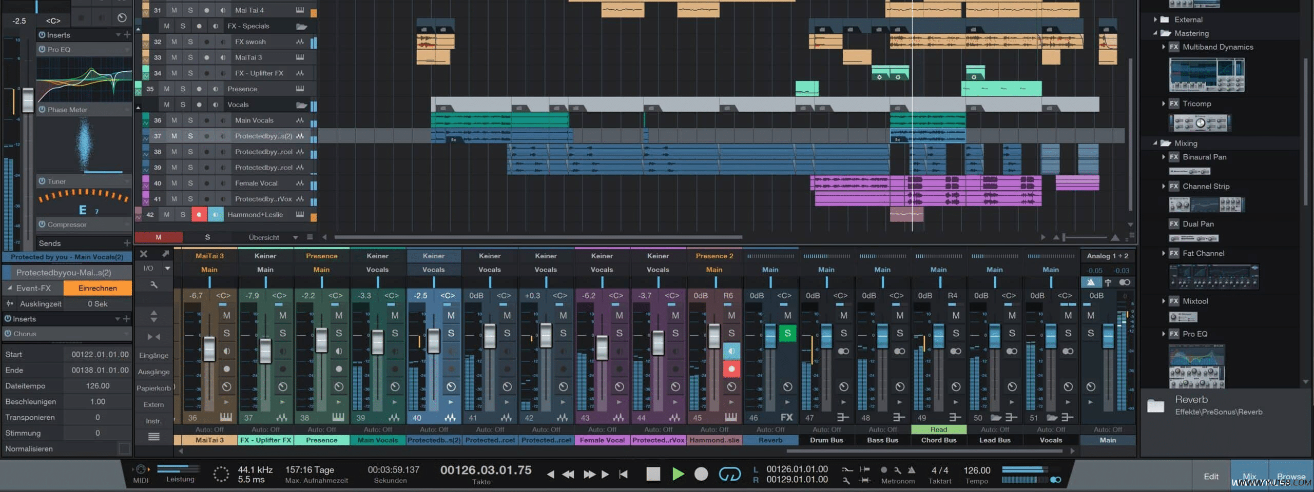Expand the External folder in browser
This screenshot has height=492, width=1314.
point(1155,19)
